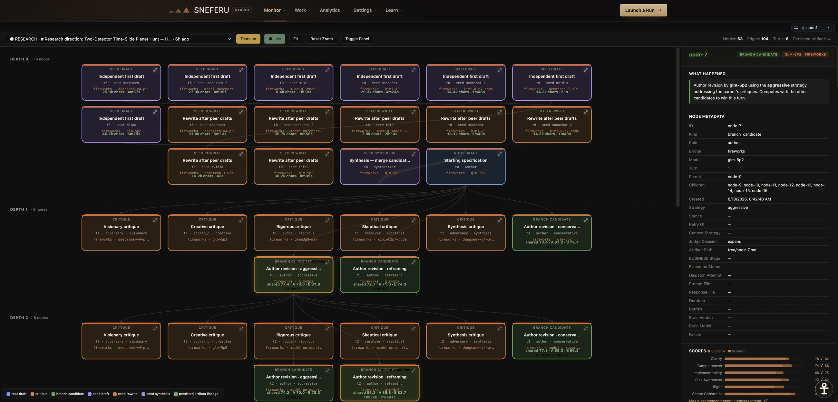The width and height of the screenshot is (838, 402).
Task: Expand the seed-zhipu Independent first draft card
Action: click(155, 112)
